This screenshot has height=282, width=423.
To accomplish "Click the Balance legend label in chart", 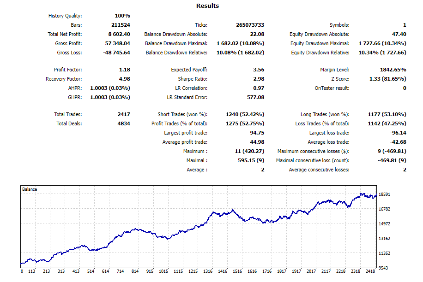I will tap(30, 189).
